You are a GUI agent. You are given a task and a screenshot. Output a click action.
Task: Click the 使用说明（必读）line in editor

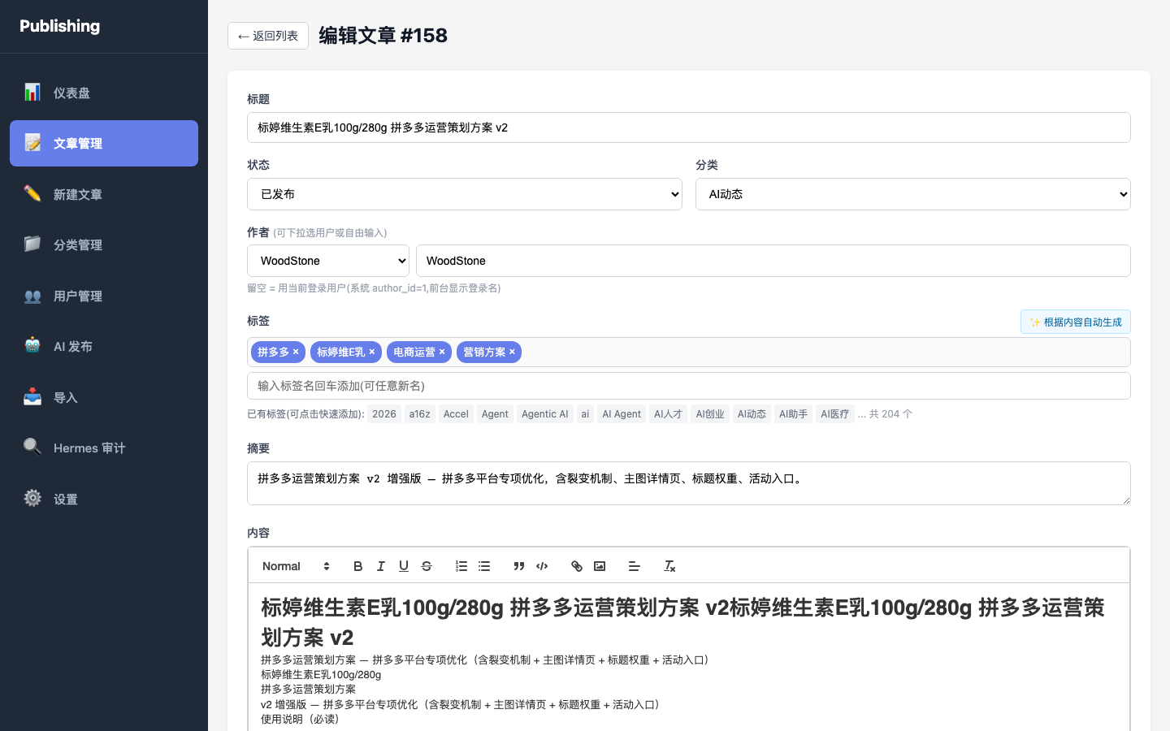(x=300, y=719)
